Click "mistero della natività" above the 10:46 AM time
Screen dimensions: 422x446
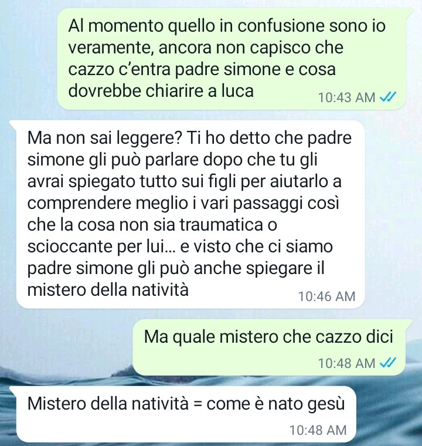(x=108, y=290)
